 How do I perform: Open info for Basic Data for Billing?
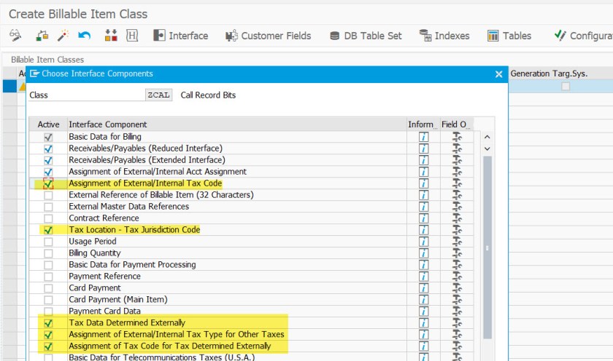click(x=423, y=137)
